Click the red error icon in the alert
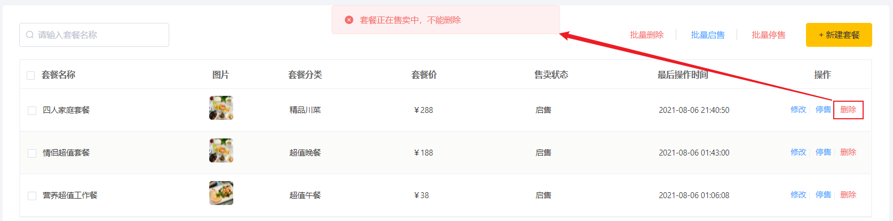The height and width of the screenshot is (221, 893). coord(349,20)
